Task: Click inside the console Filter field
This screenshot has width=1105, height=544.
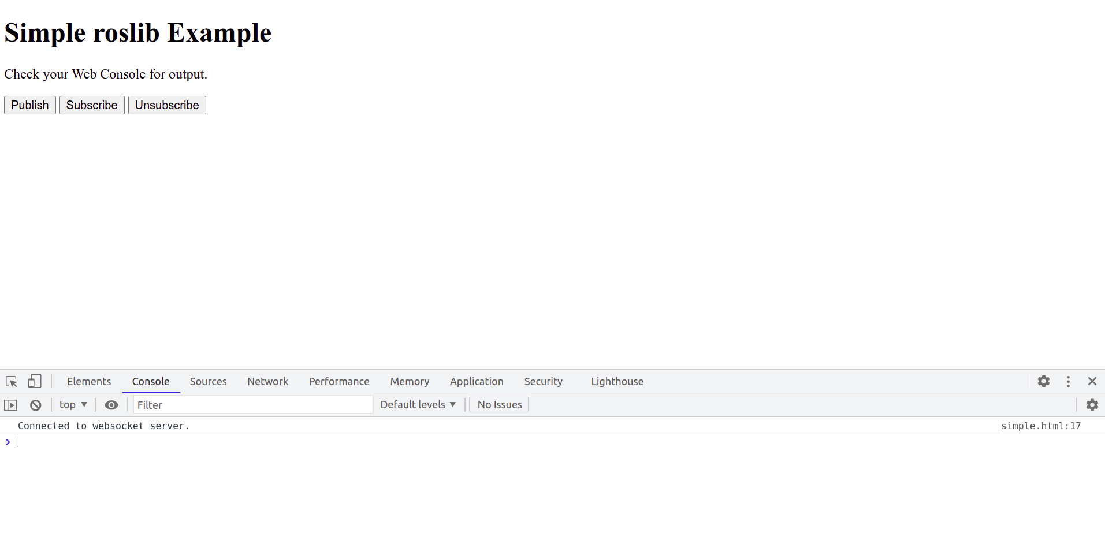Action: pyautogui.click(x=252, y=404)
